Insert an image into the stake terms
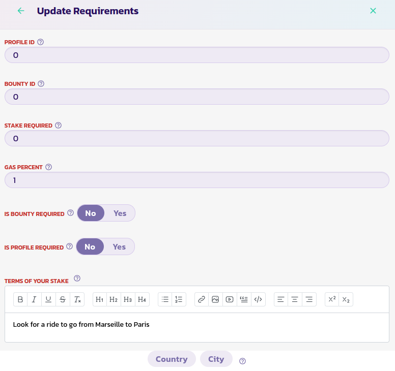This screenshot has height=371, width=395. (215, 300)
